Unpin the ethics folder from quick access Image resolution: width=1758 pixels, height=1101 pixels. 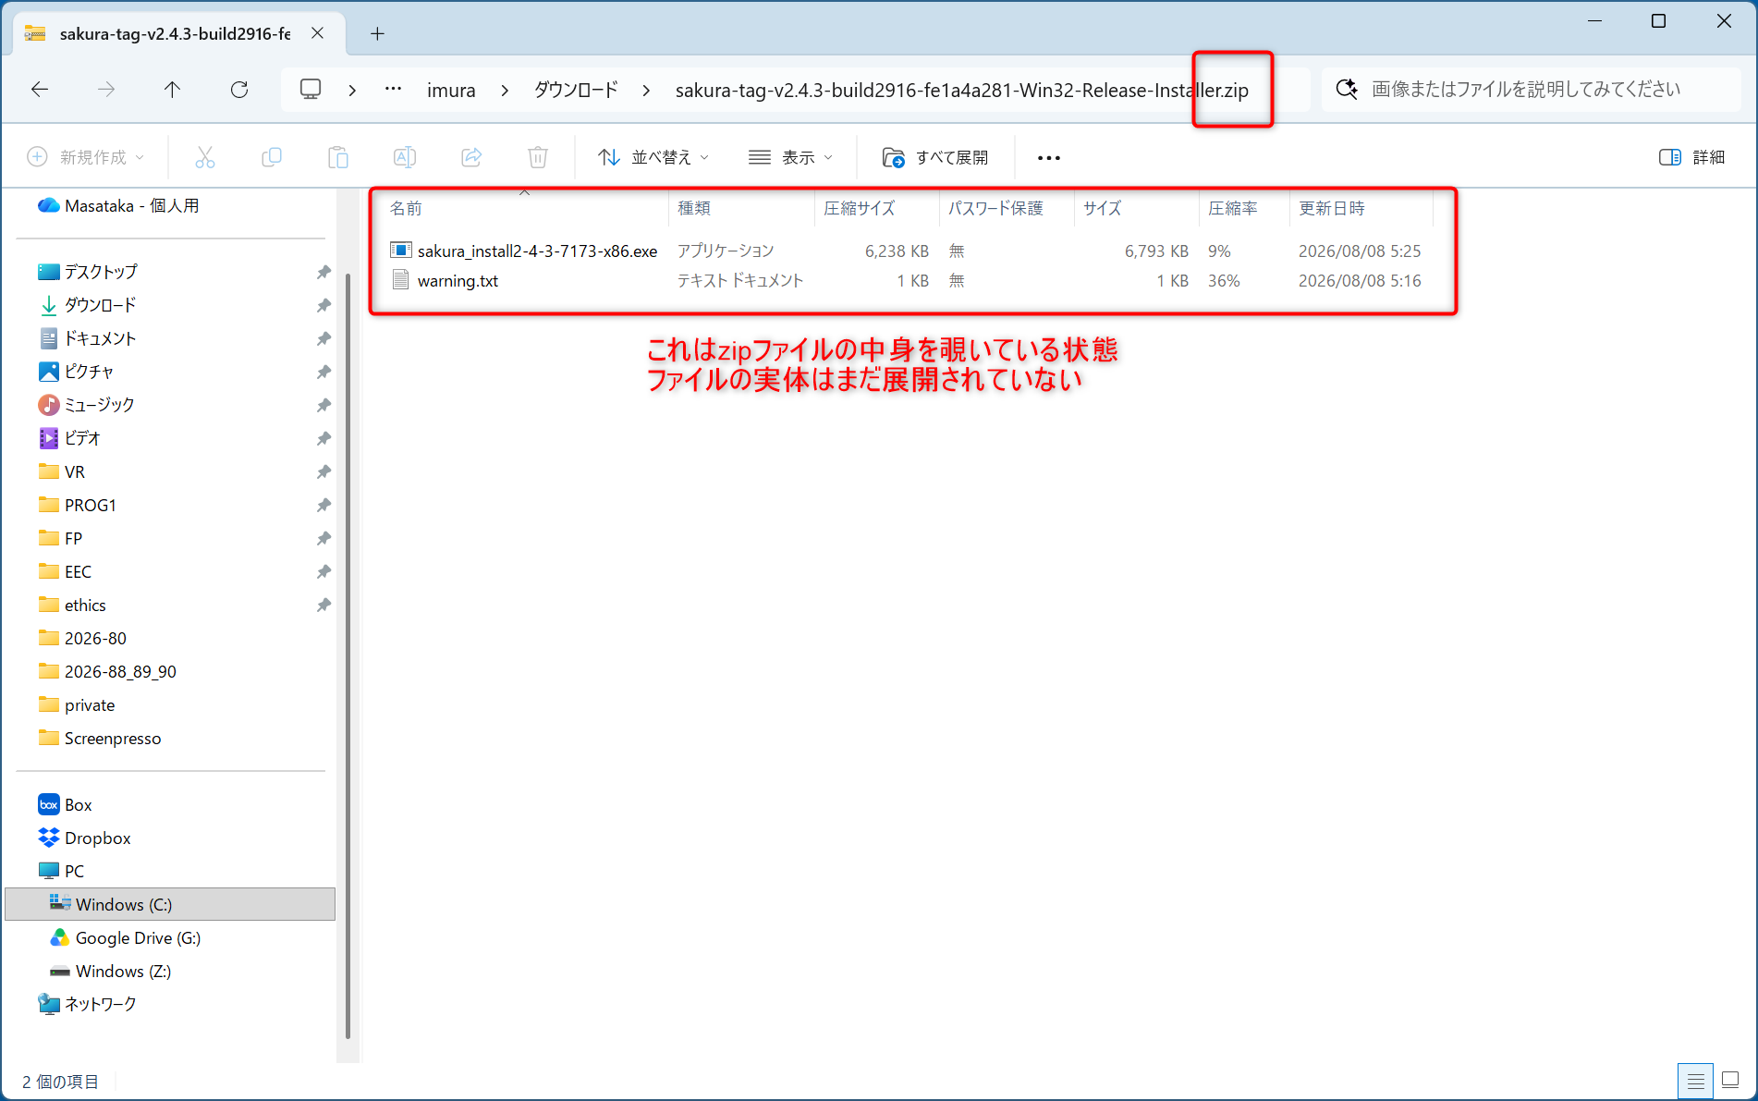(x=324, y=605)
